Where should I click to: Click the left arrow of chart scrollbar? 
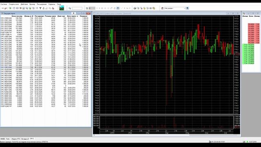[94, 135]
